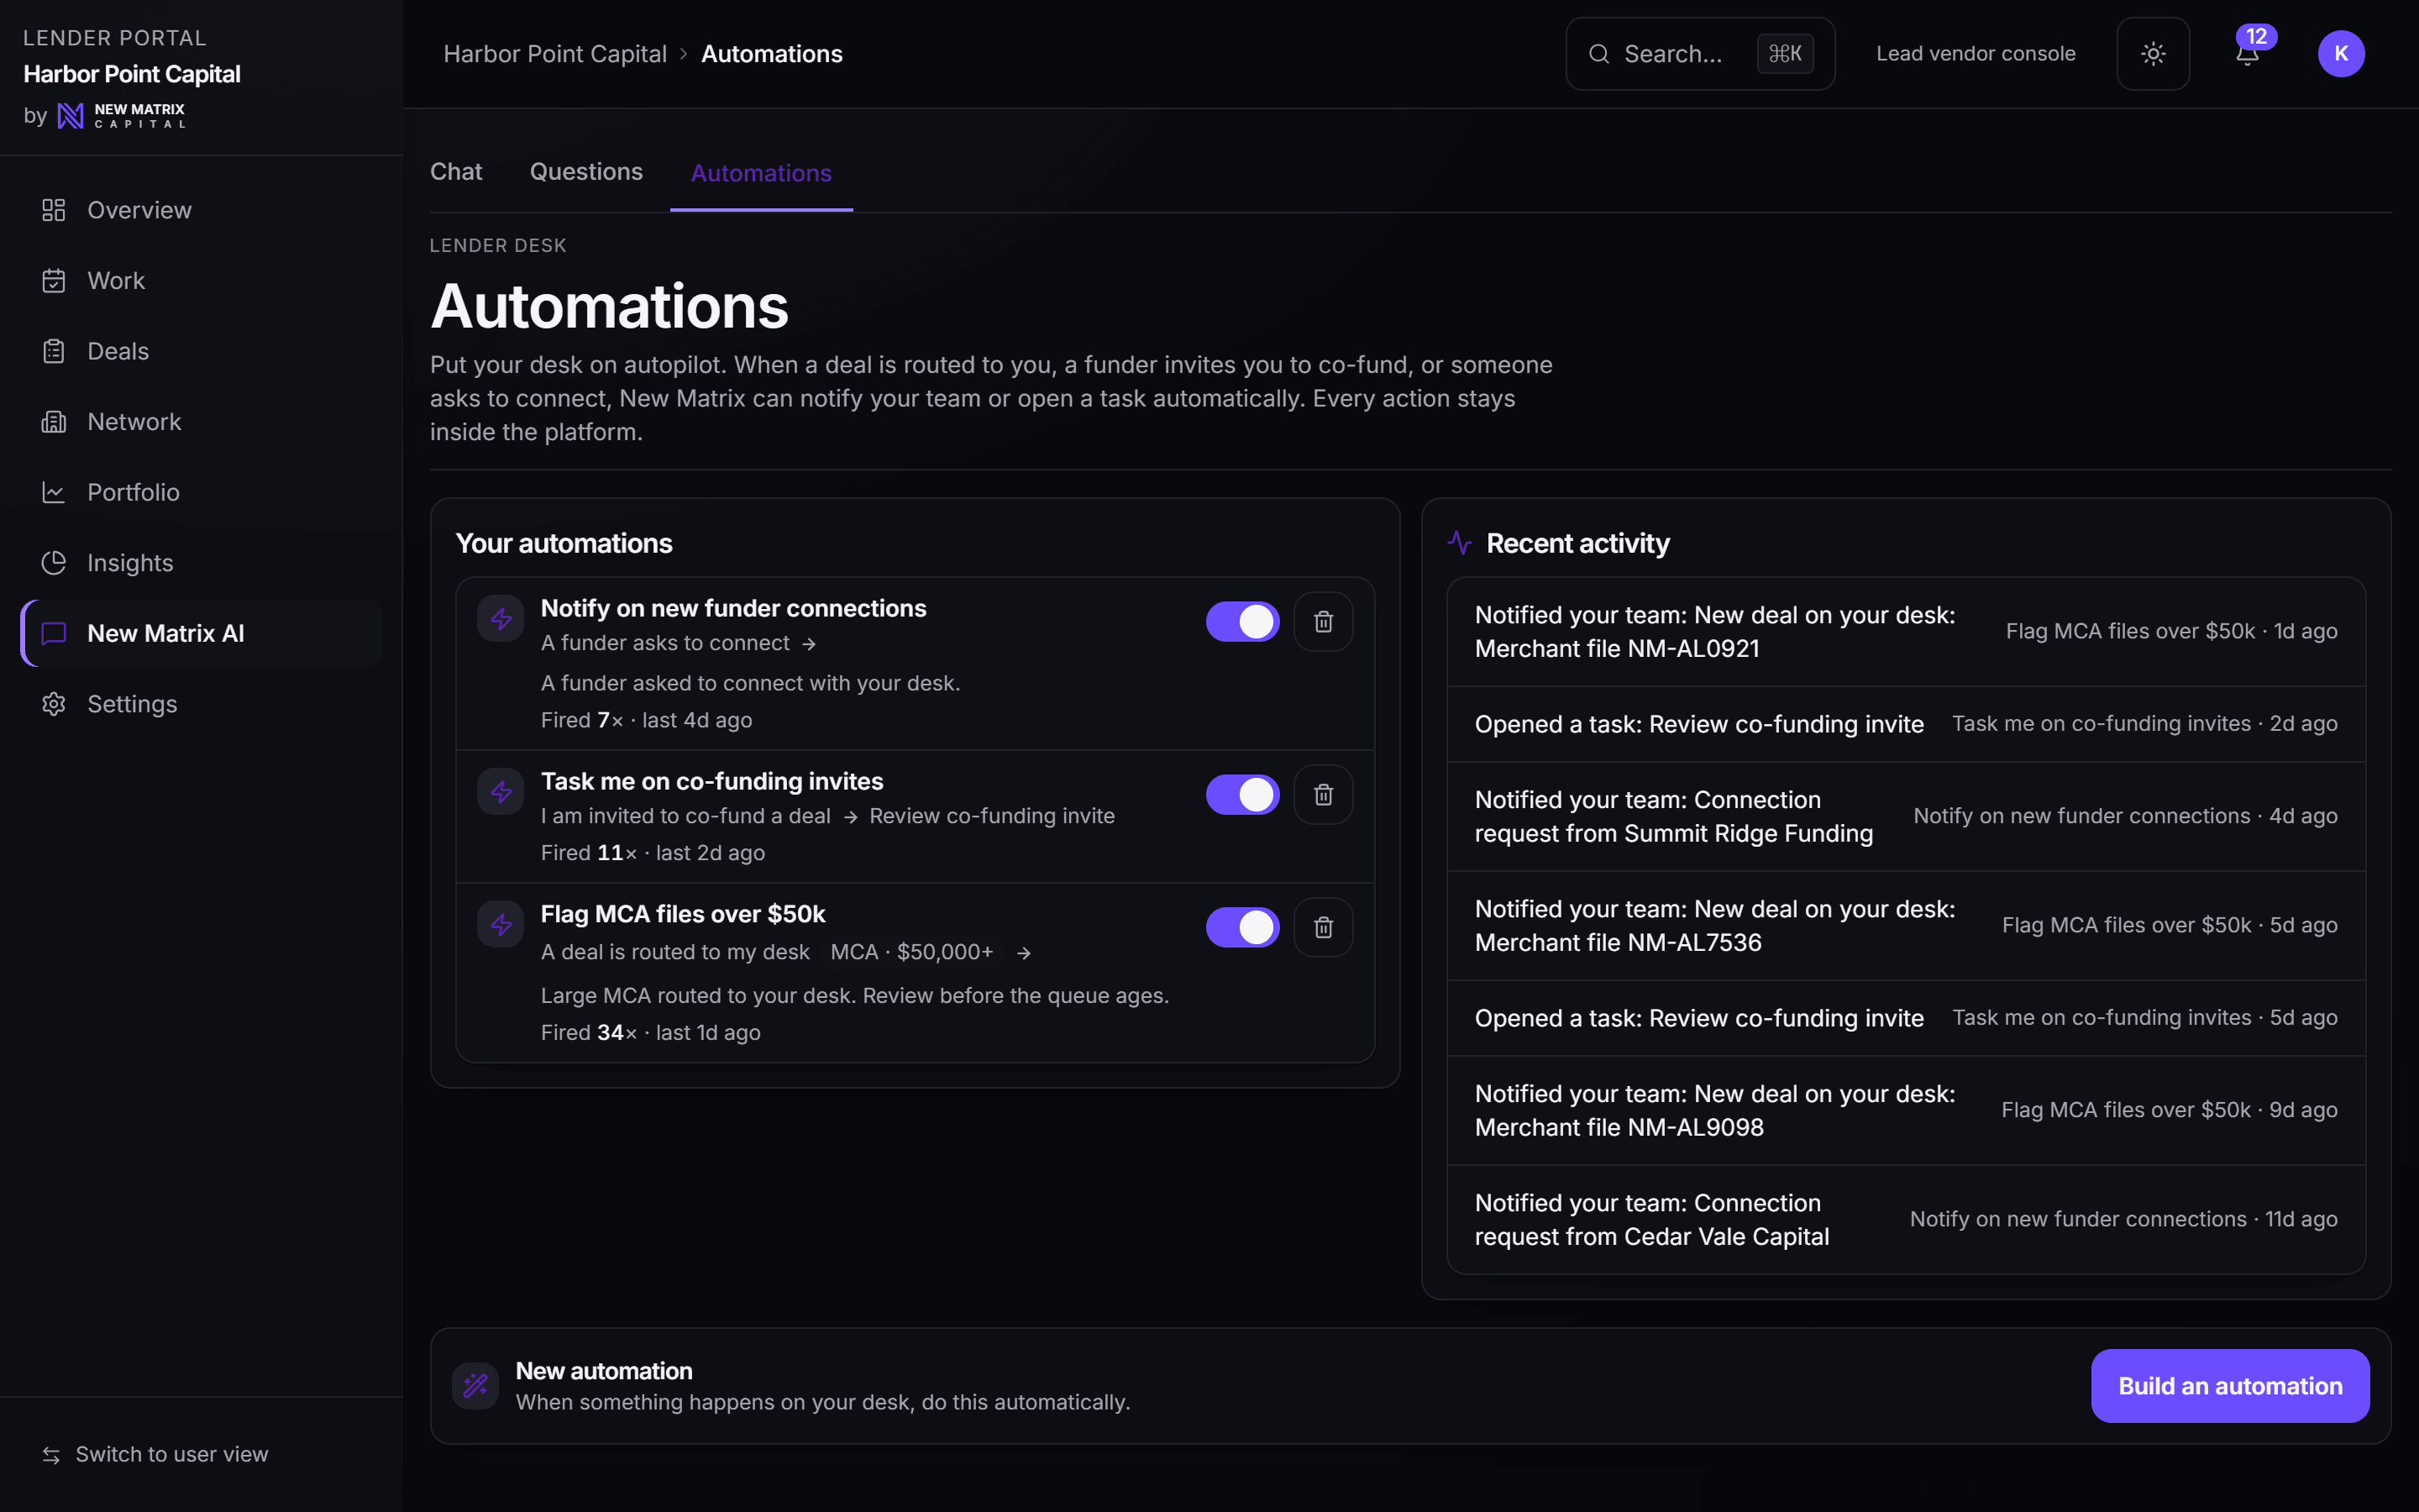Open activity Review co-funding invite 2d ago
The height and width of the screenshot is (1512, 2419).
(x=1906, y=724)
